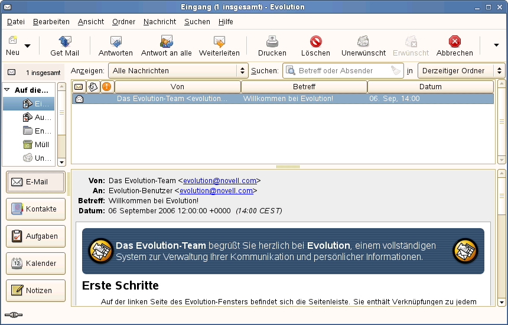Click the left Evolution logo in banner

(x=101, y=251)
